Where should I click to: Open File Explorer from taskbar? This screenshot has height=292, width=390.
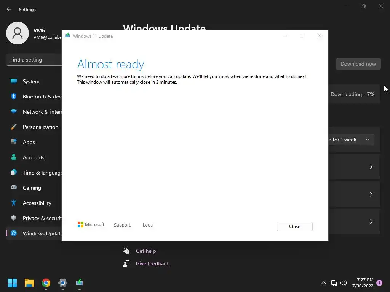tap(29, 283)
